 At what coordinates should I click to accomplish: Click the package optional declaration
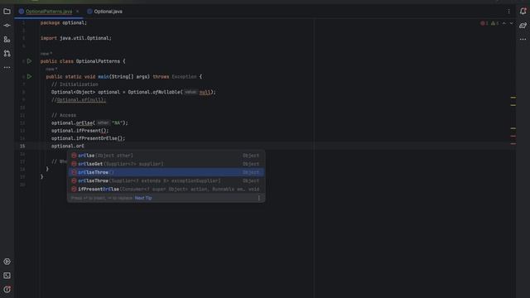pyautogui.click(x=64, y=22)
